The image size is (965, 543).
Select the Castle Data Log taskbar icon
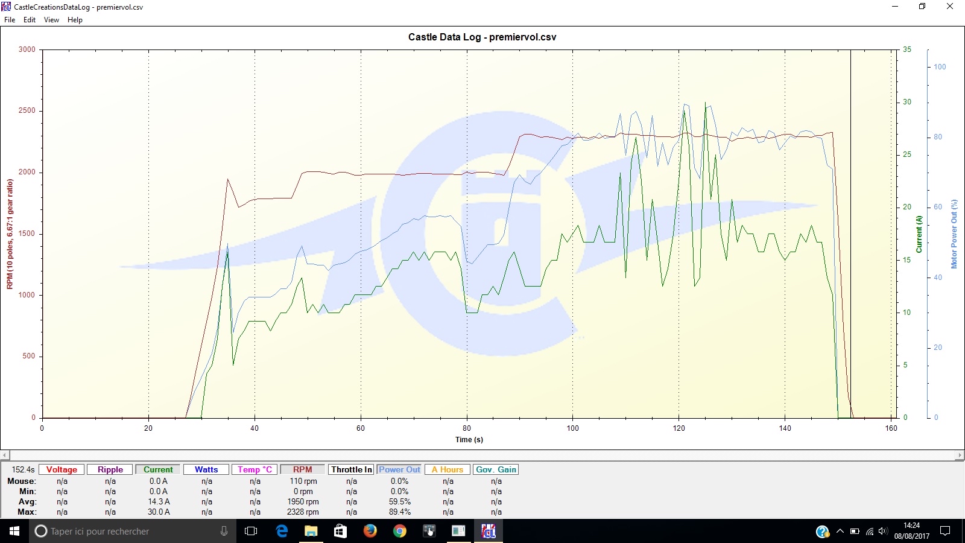[x=488, y=531]
